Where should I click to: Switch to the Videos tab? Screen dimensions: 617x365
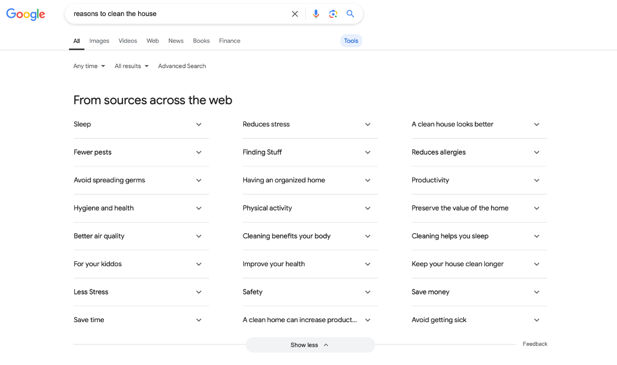[128, 41]
